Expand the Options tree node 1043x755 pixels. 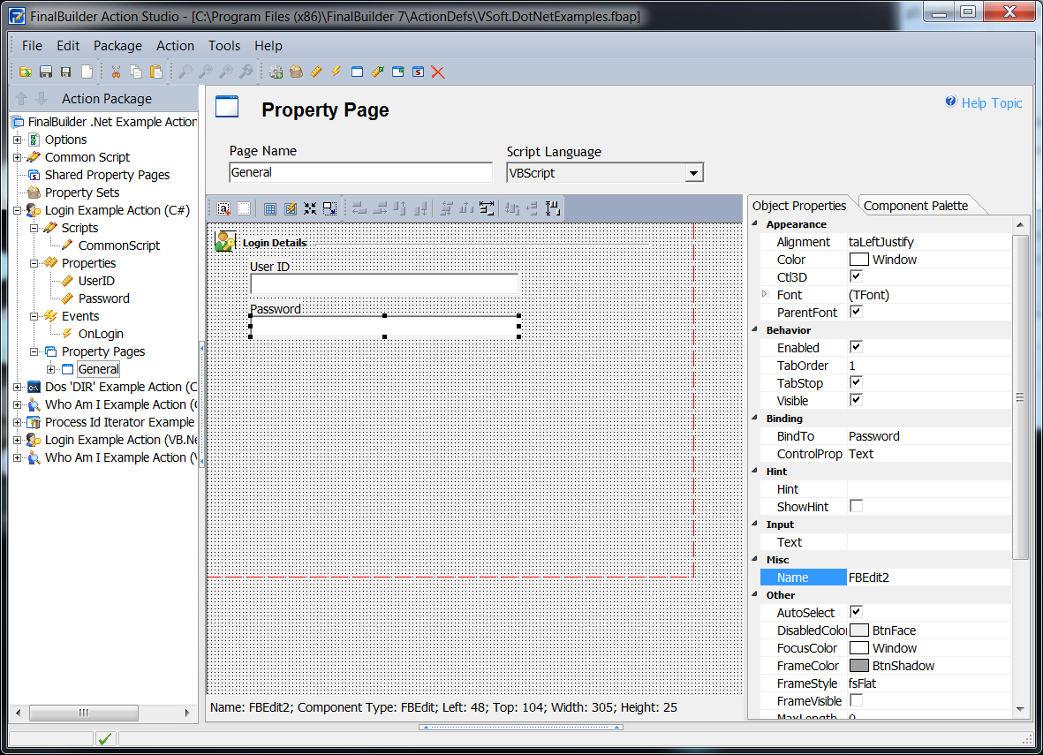(x=18, y=140)
